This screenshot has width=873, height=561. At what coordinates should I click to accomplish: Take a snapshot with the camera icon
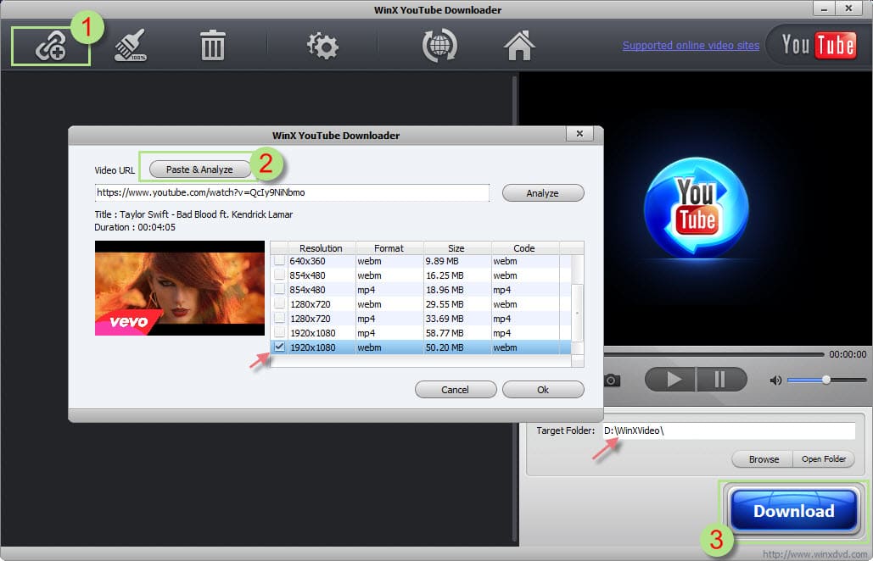(x=612, y=380)
